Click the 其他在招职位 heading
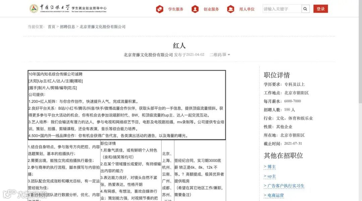Screen dimensions: 362x201 point(283,155)
